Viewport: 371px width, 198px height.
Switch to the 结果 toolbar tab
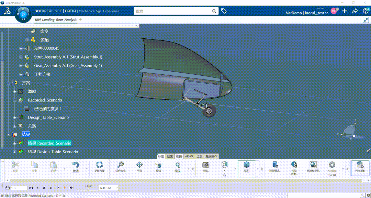click(170, 157)
